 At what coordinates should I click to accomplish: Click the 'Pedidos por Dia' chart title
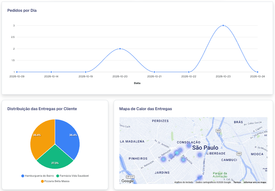22,11
